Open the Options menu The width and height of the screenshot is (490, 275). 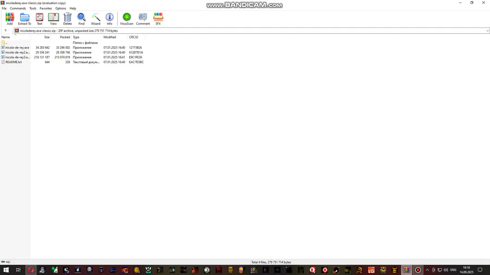(x=60, y=8)
